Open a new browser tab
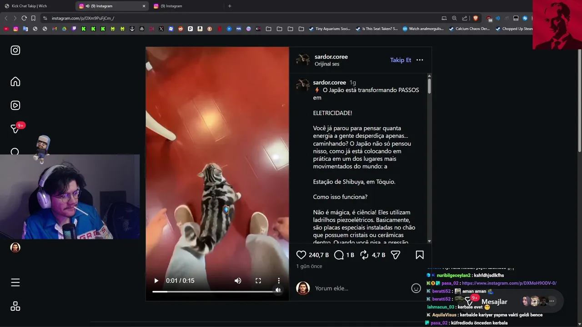582x327 pixels. tap(230, 6)
